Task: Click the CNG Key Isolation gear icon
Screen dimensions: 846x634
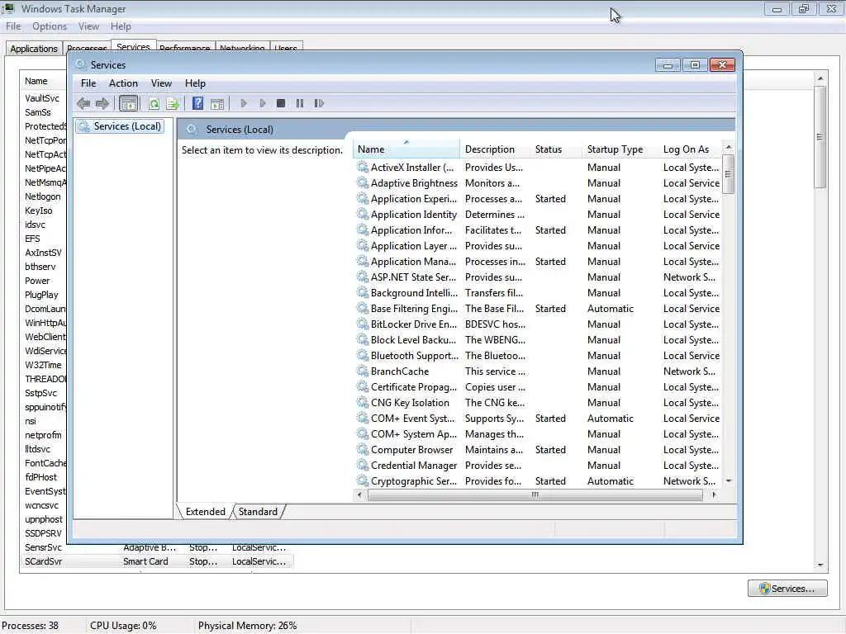Action: 363,402
